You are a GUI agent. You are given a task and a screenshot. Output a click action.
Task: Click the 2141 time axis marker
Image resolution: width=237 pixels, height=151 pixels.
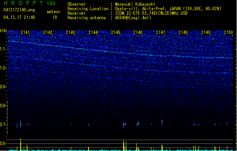click(x=25, y=32)
